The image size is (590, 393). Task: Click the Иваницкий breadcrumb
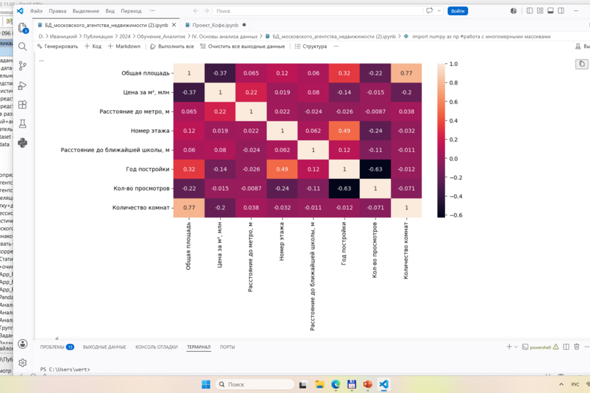[63, 37]
